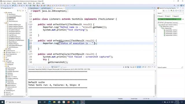
Task: Click the taskbar search box
Action: tap(21, 102)
